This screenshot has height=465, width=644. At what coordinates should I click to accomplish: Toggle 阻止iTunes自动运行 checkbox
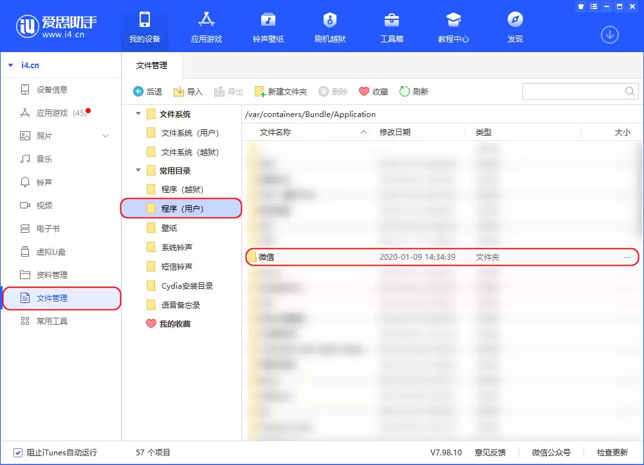point(17,453)
